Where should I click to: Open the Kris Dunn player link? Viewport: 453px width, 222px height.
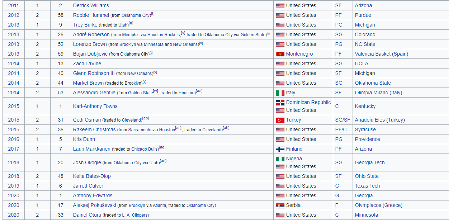(84, 139)
